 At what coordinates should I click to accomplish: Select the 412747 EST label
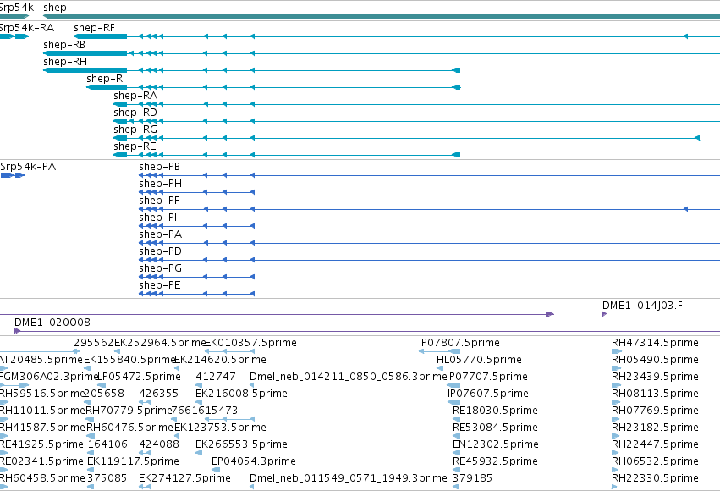[216, 377]
